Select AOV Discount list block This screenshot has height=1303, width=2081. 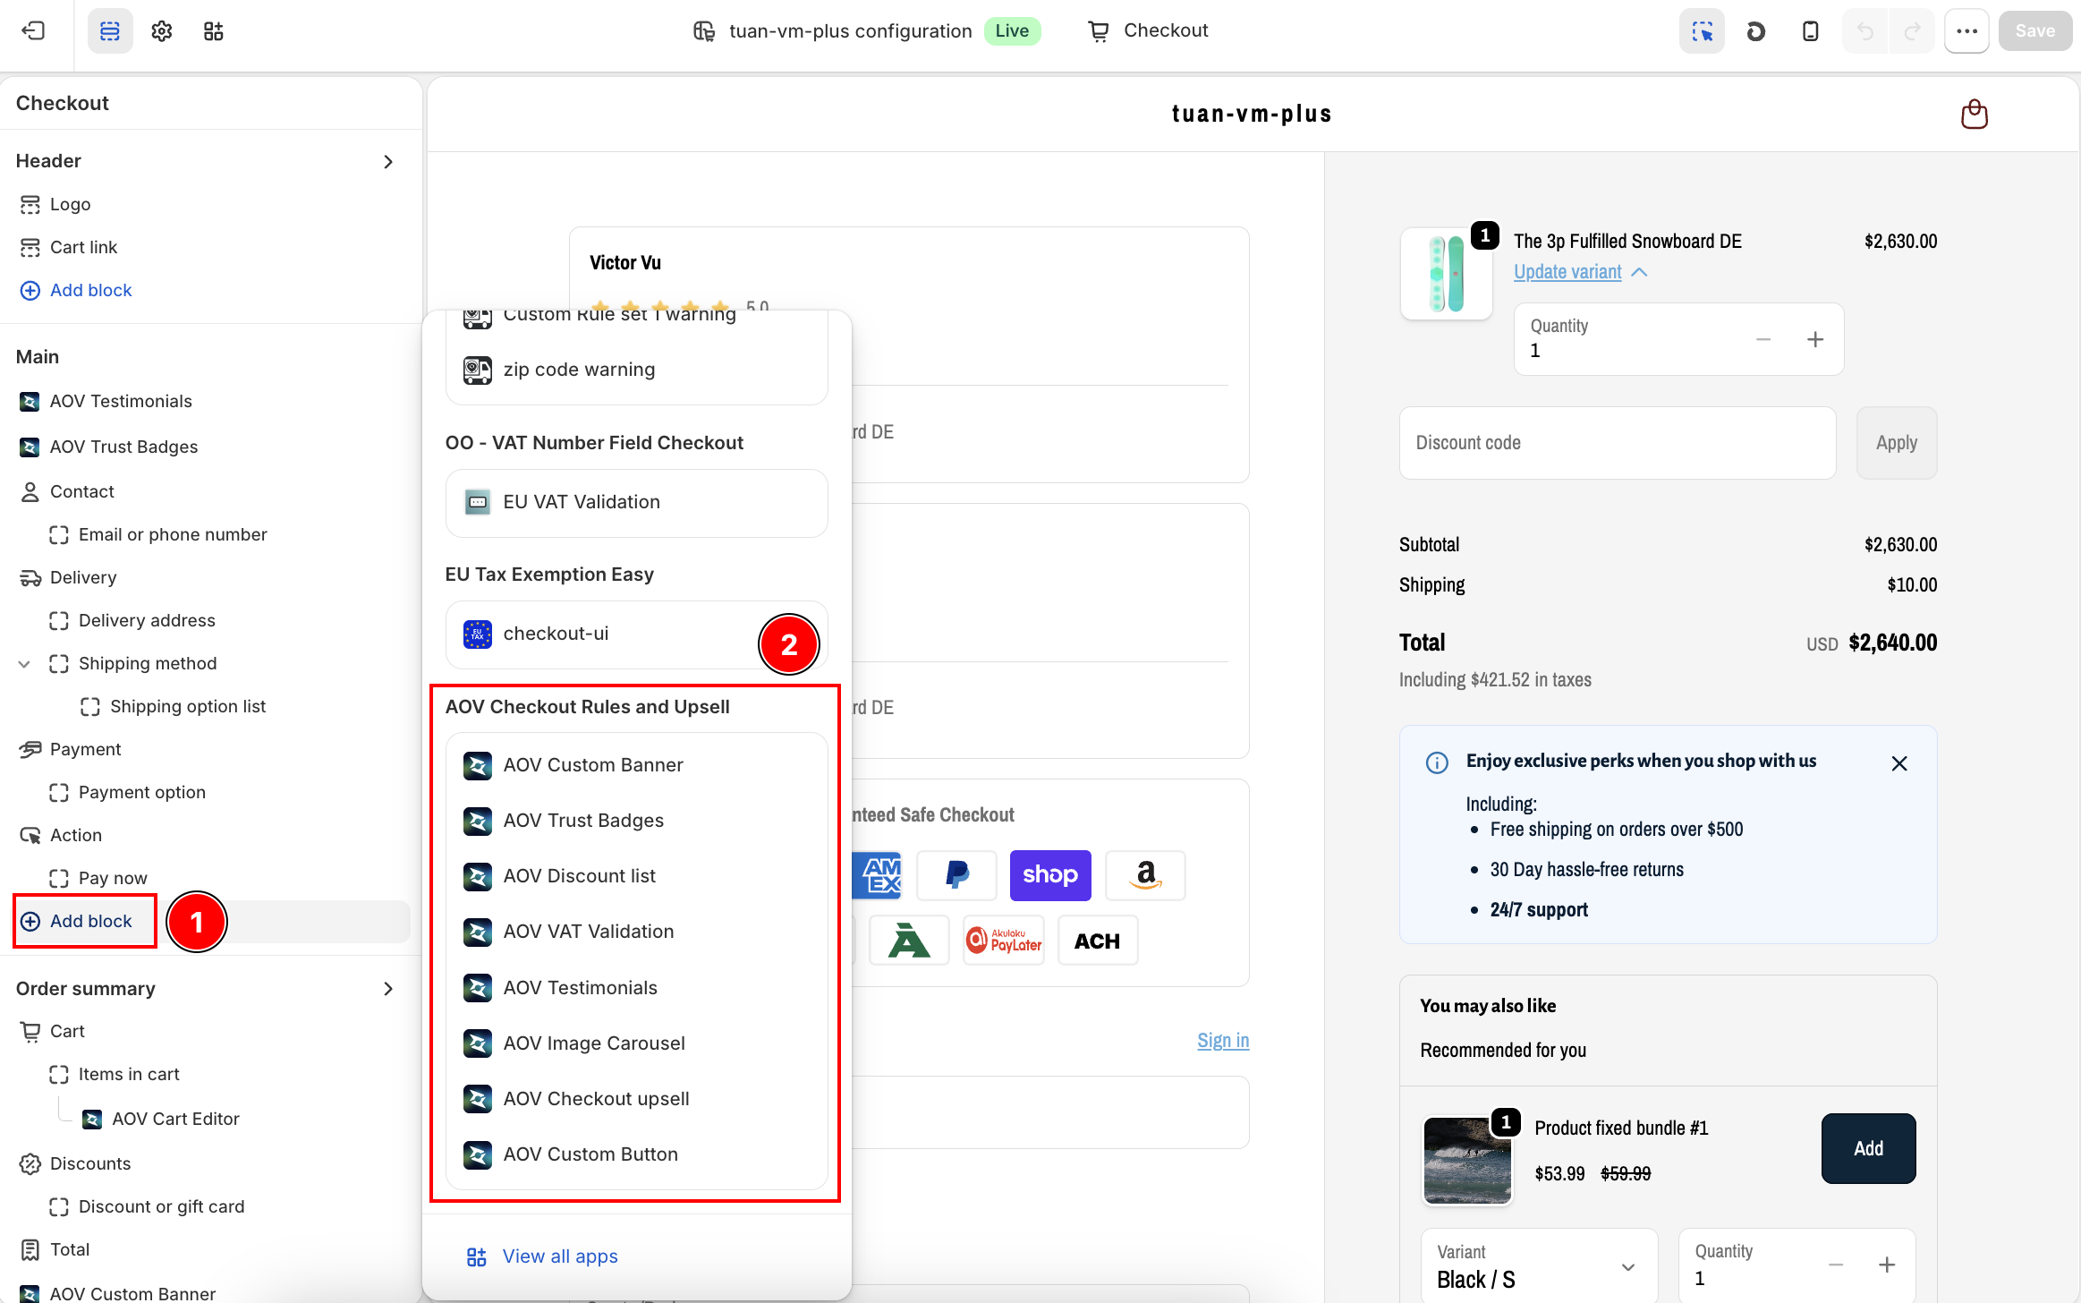coord(636,876)
